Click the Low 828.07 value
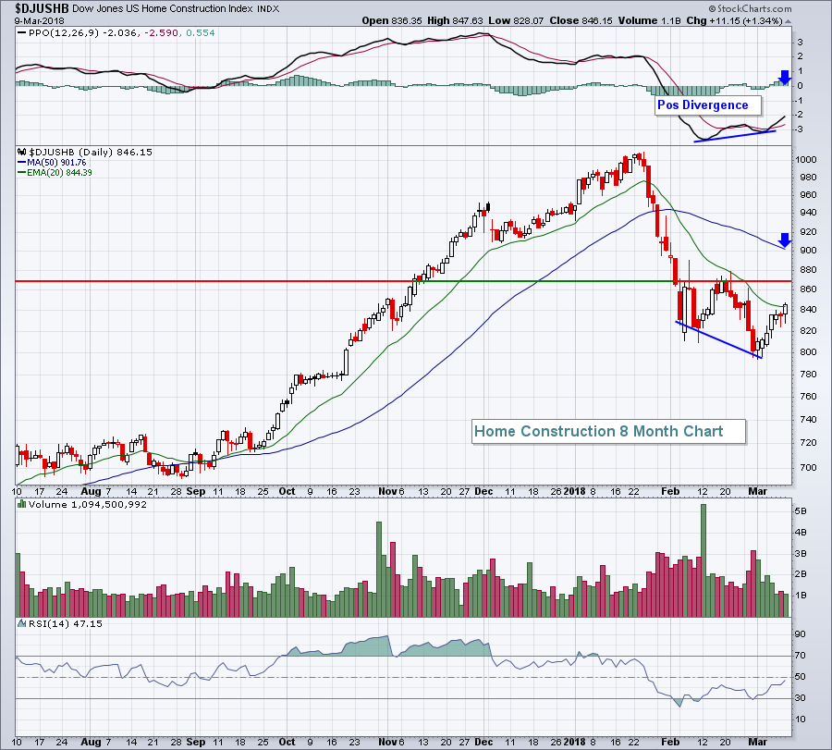Screen dimensions: 832x750 [x=516, y=20]
